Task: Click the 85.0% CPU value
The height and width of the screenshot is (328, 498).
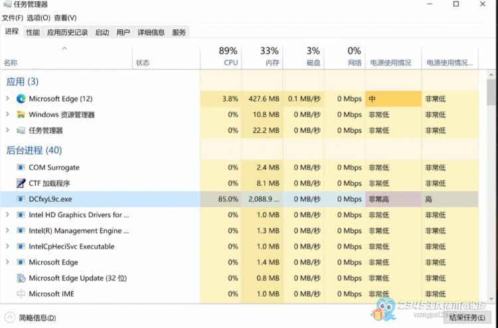Action: coord(228,199)
